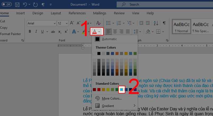This screenshot has width=213, height=116.
Task: Switch to the Insert tab
Action: coord(21,13)
